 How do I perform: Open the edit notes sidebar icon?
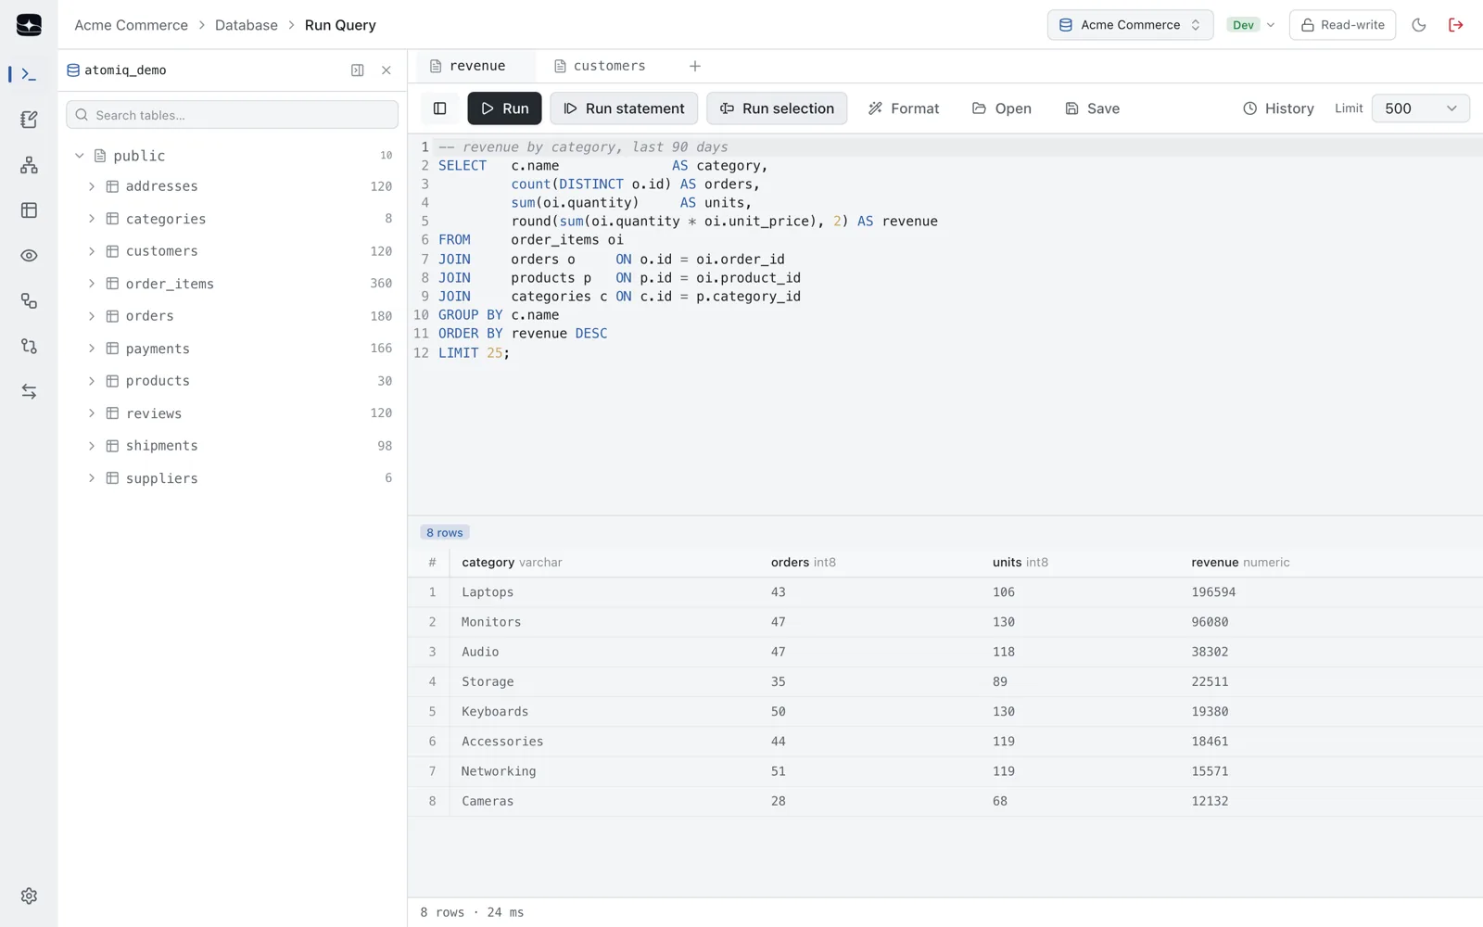point(29,120)
